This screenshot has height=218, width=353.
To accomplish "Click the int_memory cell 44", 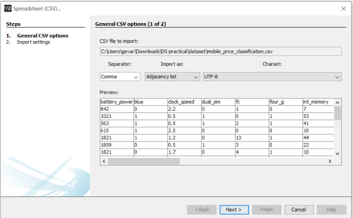I will point(318,138).
